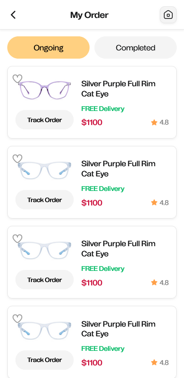The image size is (184, 378).
Task: Switch to the Ongoing tab
Action: tap(48, 47)
